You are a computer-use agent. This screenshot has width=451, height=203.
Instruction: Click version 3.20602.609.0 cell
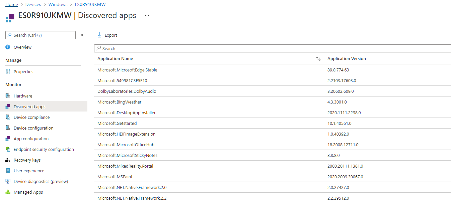341,91
